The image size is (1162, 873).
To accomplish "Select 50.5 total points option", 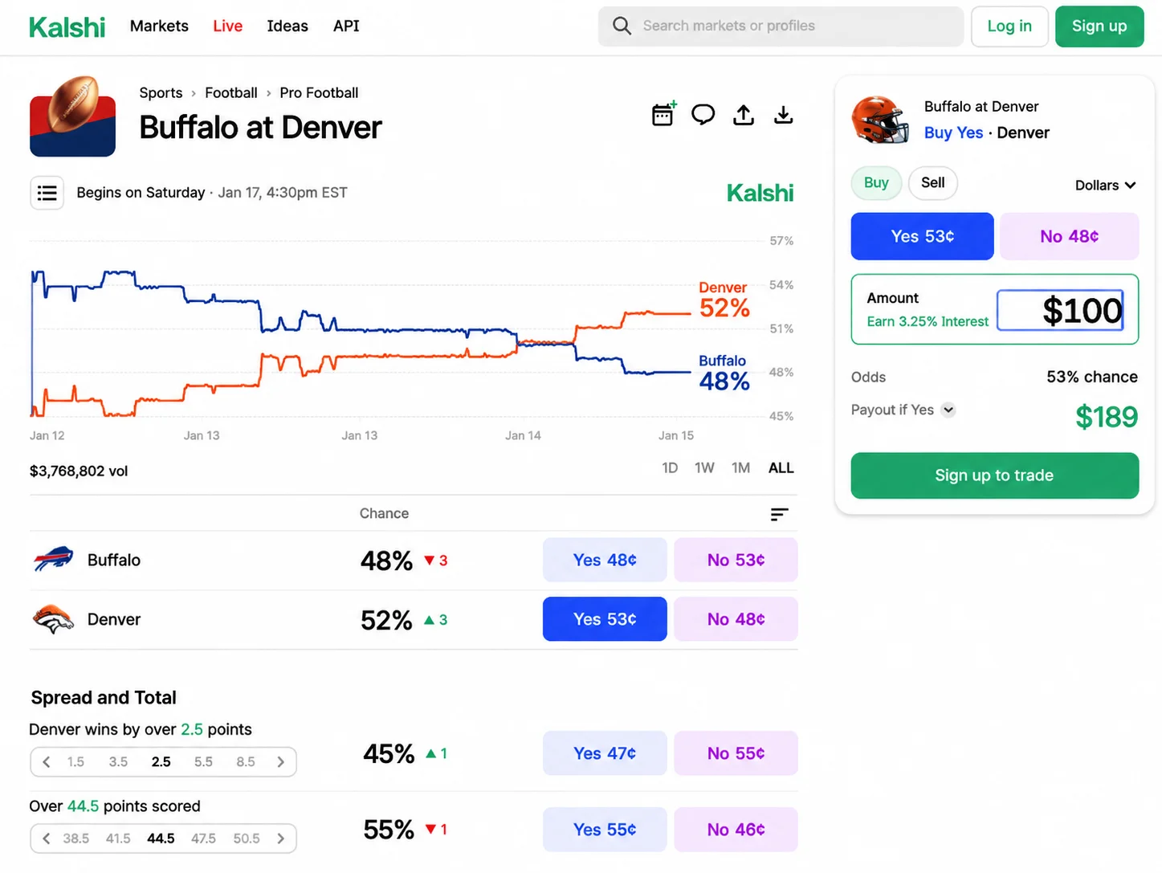I will (246, 838).
